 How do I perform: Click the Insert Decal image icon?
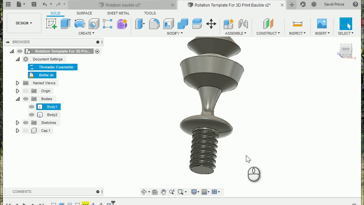(x=322, y=24)
